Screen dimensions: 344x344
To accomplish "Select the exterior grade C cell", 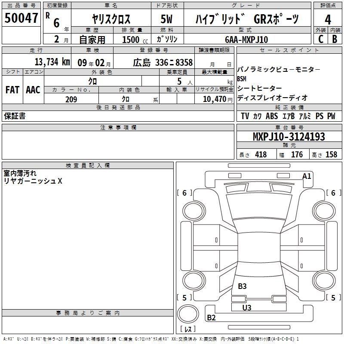I will (x=320, y=39).
